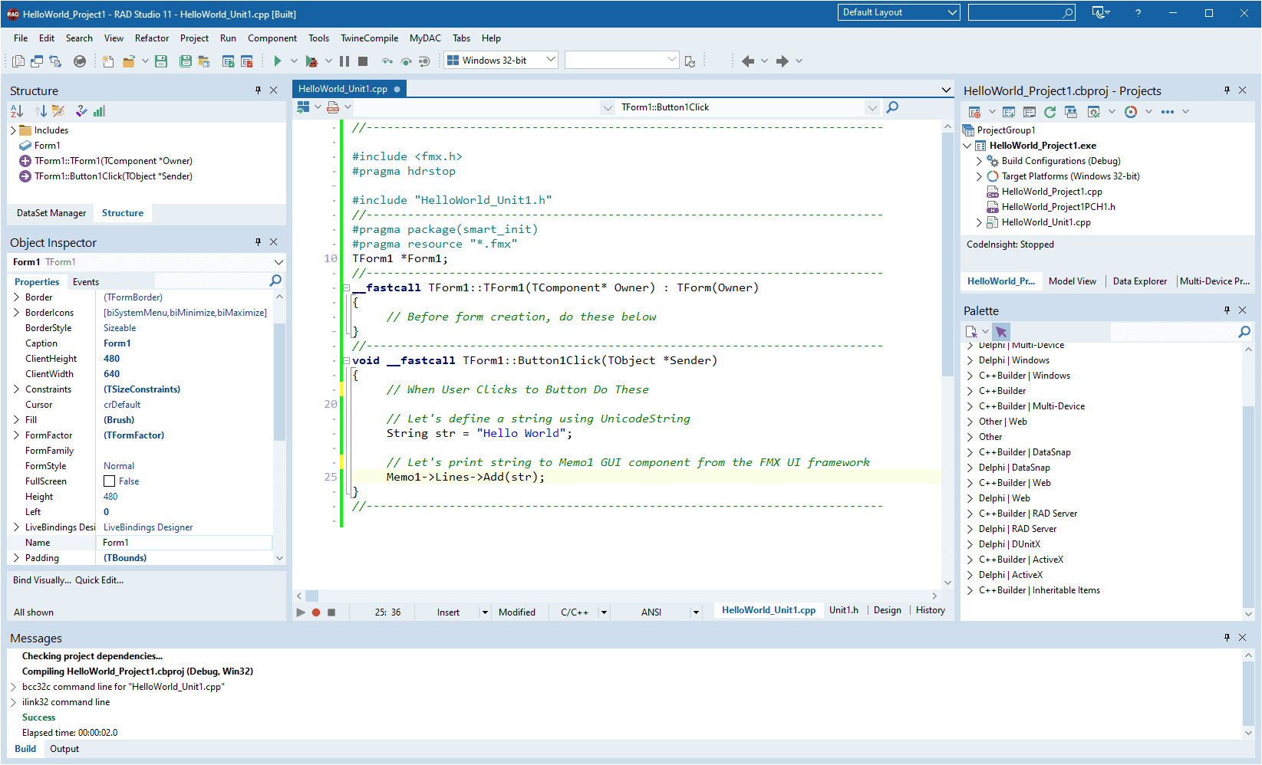Viewport: 1262px width, 765px height.
Task: Play the recorded macro in the editor status bar
Action: (301, 612)
